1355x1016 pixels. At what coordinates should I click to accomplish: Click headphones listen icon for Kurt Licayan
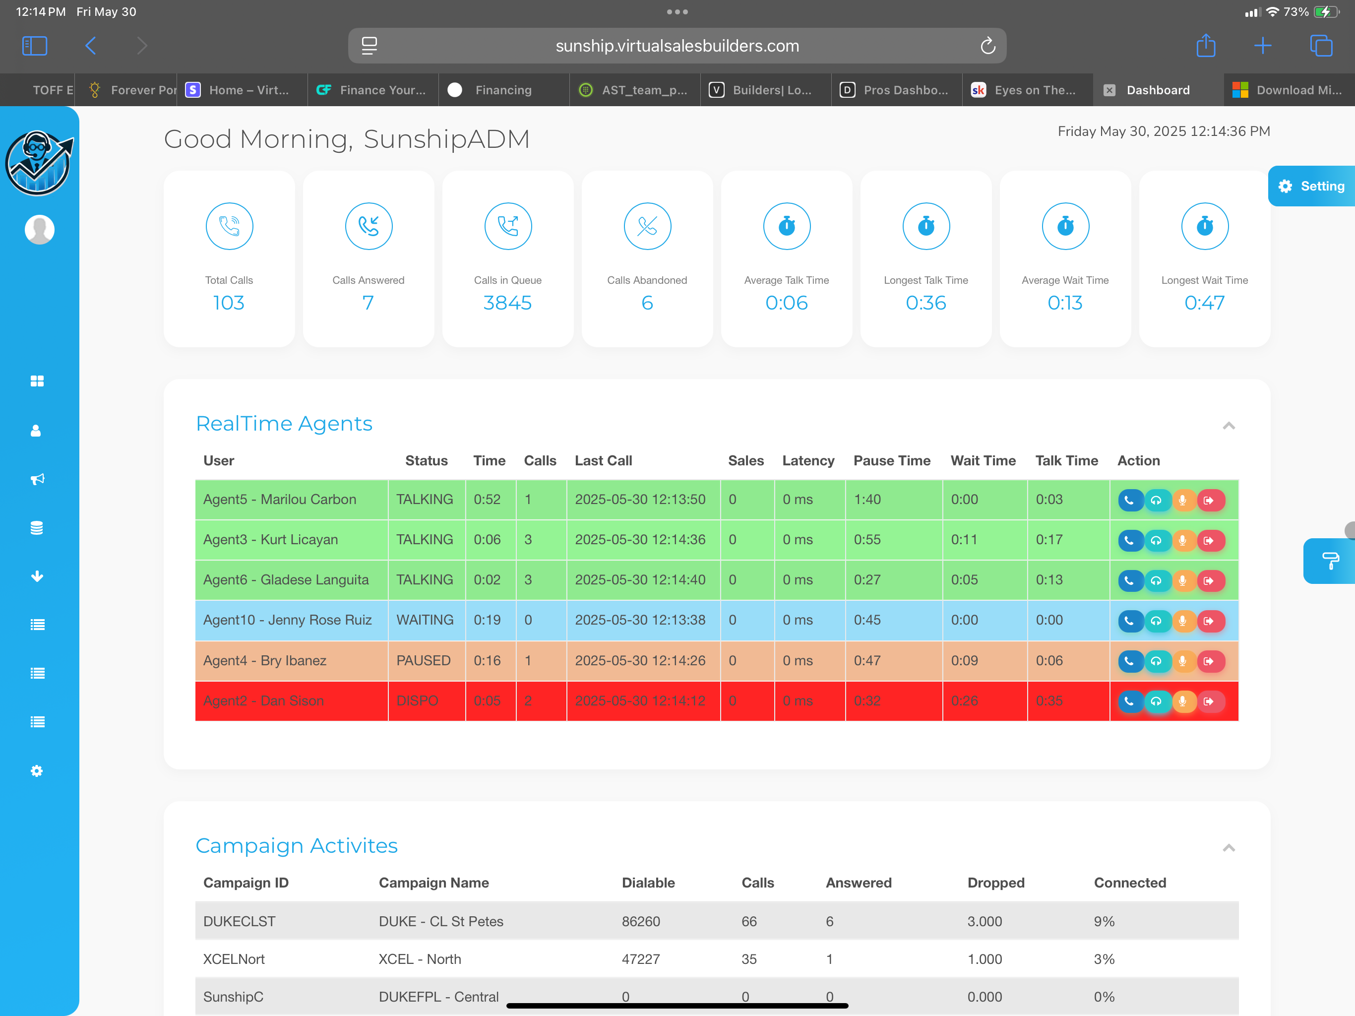(1156, 540)
